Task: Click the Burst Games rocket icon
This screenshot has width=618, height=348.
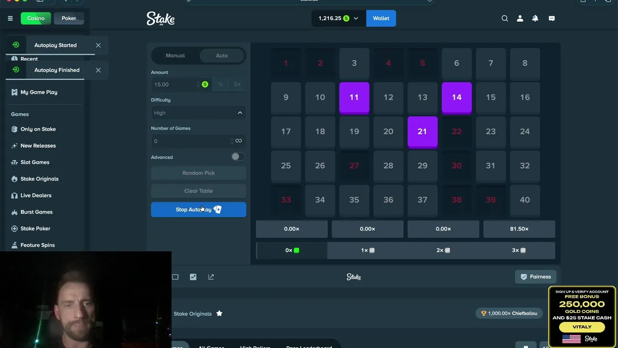Action: (x=14, y=212)
